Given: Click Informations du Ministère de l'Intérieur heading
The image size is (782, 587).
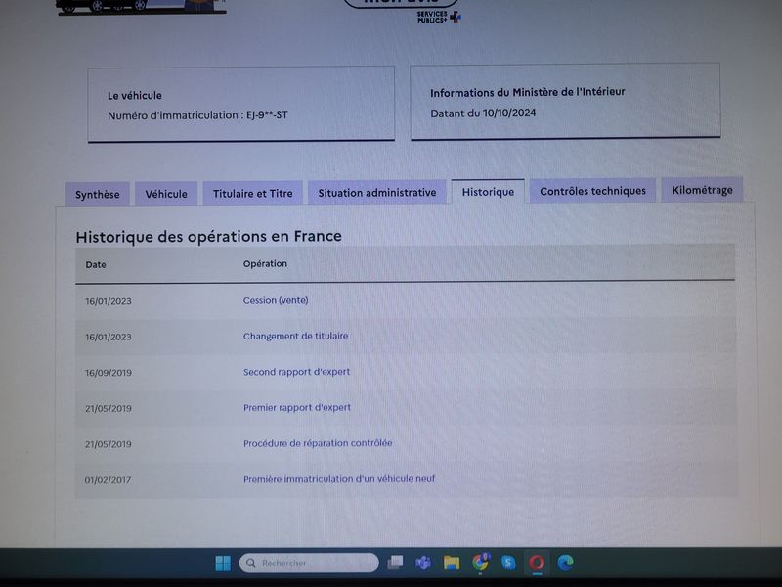Looking at the screenshot, I should coord(527,92).
